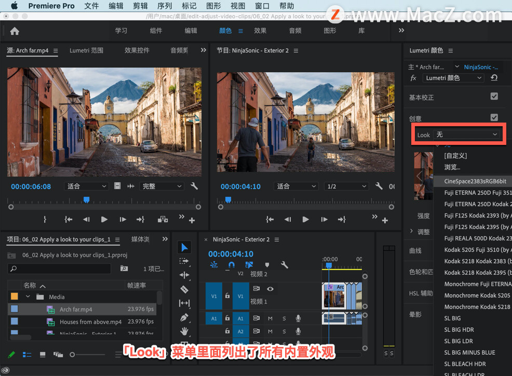This screenshot has height=376, width=512.
Task: Click drag audio only waveform icon
Action: click(131, 186)
